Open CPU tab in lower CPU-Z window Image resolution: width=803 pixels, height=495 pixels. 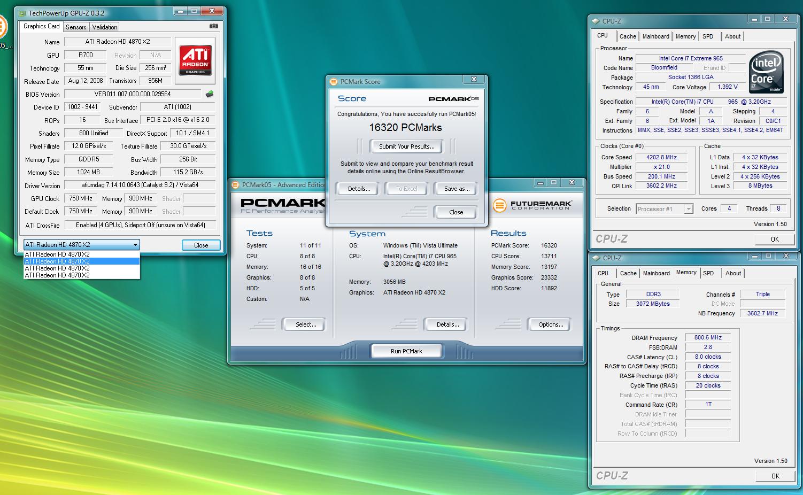pyautogui.click(x=603, y=273)
